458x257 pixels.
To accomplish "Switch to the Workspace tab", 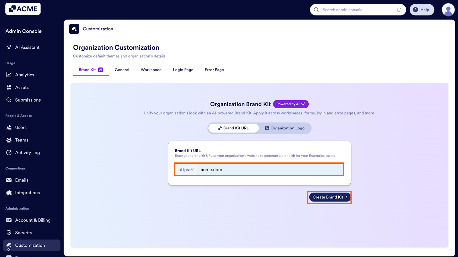I will point(151,70).
